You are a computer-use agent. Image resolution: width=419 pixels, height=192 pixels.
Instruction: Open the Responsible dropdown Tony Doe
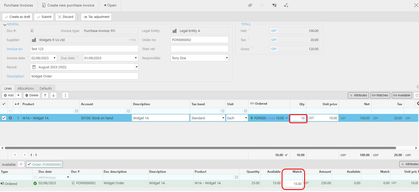(227, 58)
